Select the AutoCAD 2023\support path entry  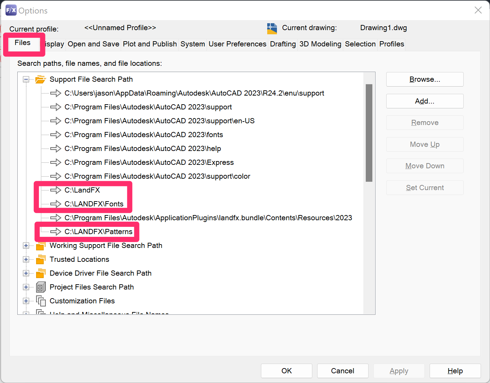click(148, 107)
